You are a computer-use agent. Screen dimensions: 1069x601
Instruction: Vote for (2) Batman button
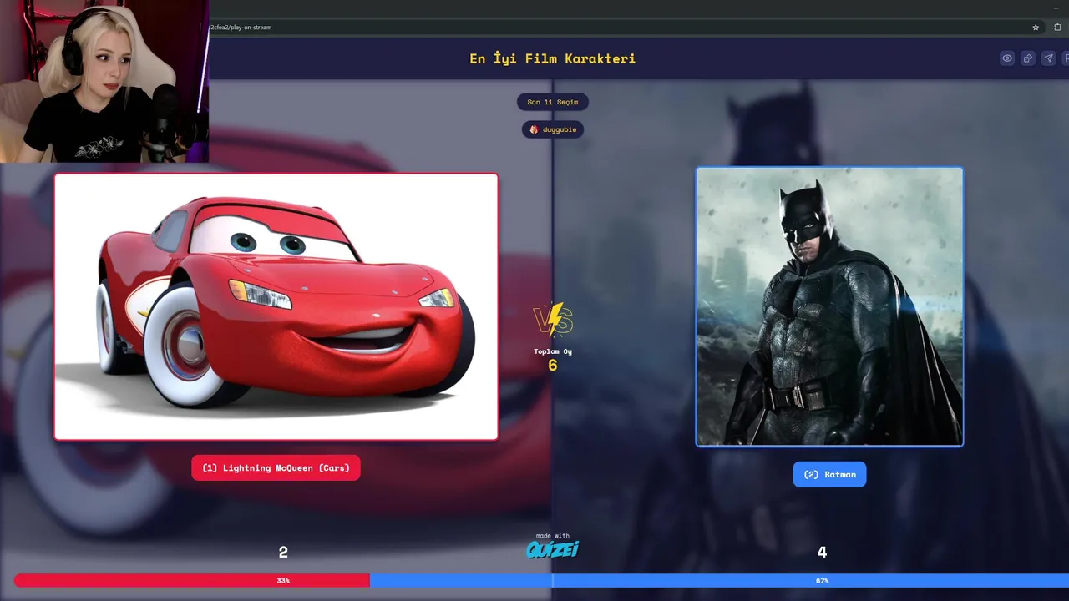(829, 474)
